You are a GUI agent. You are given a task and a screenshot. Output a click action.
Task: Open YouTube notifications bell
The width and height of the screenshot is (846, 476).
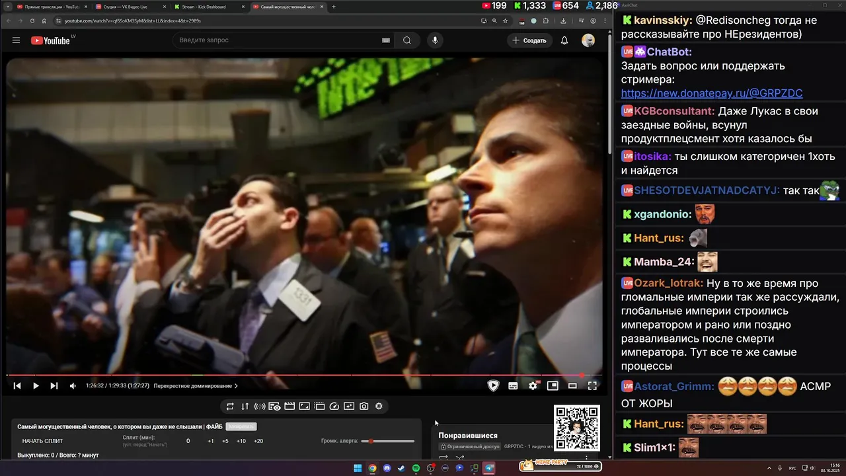tap(564, 40)
